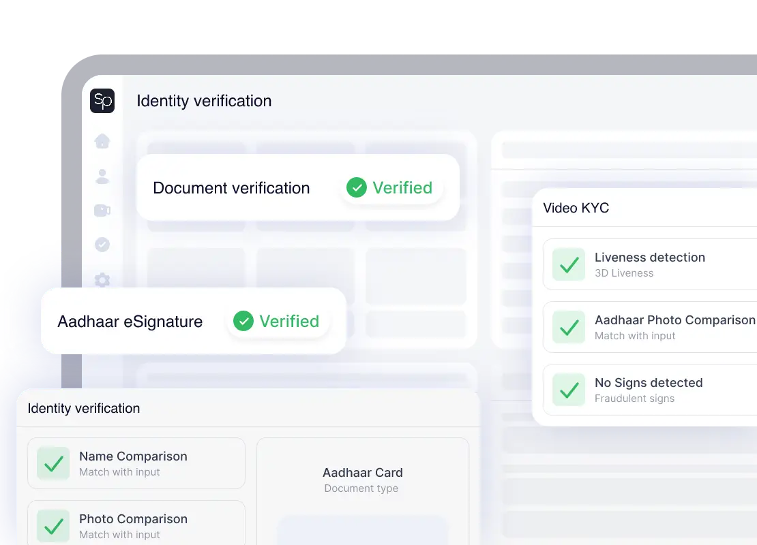This screenshot has height=545, width=757.
Task: Click "Match with input" under Name Comparison
Action: pyautogui.click(x=119, y=472)
